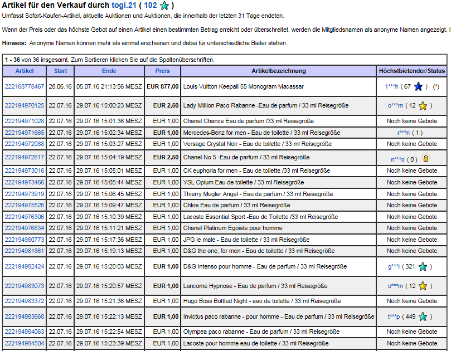The width and height of the screenshot is (451, 351).
Task: Click the title 'Chanel Platinum Egoiste pour homme'
Action: 232,228
